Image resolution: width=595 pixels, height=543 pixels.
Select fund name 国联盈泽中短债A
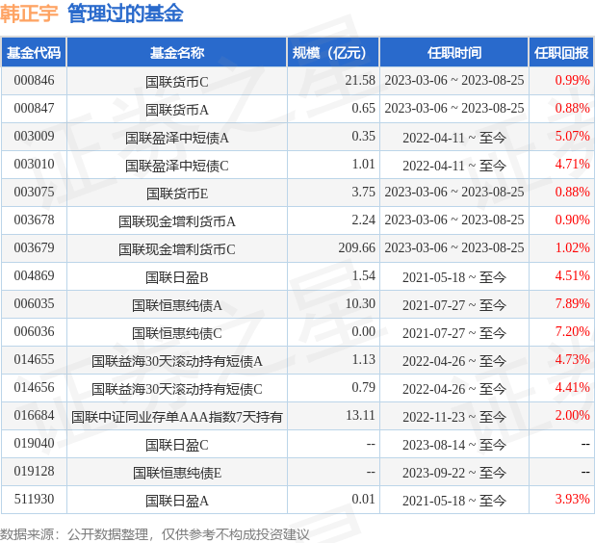click(x=177, y=137)
